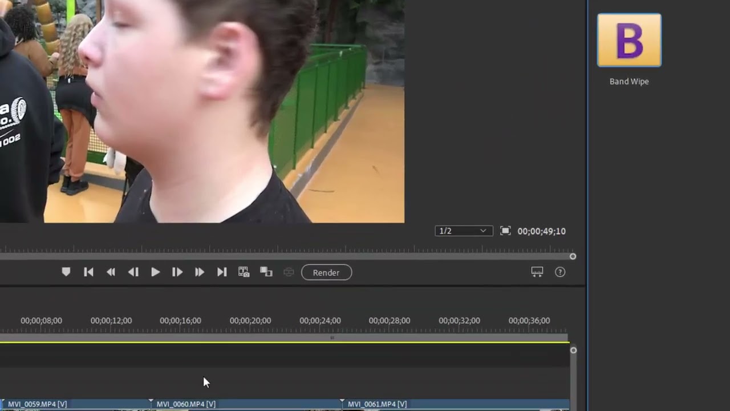
Task: Click 00;00;24;00 on the timeline ruler
Action: point(320,321)
